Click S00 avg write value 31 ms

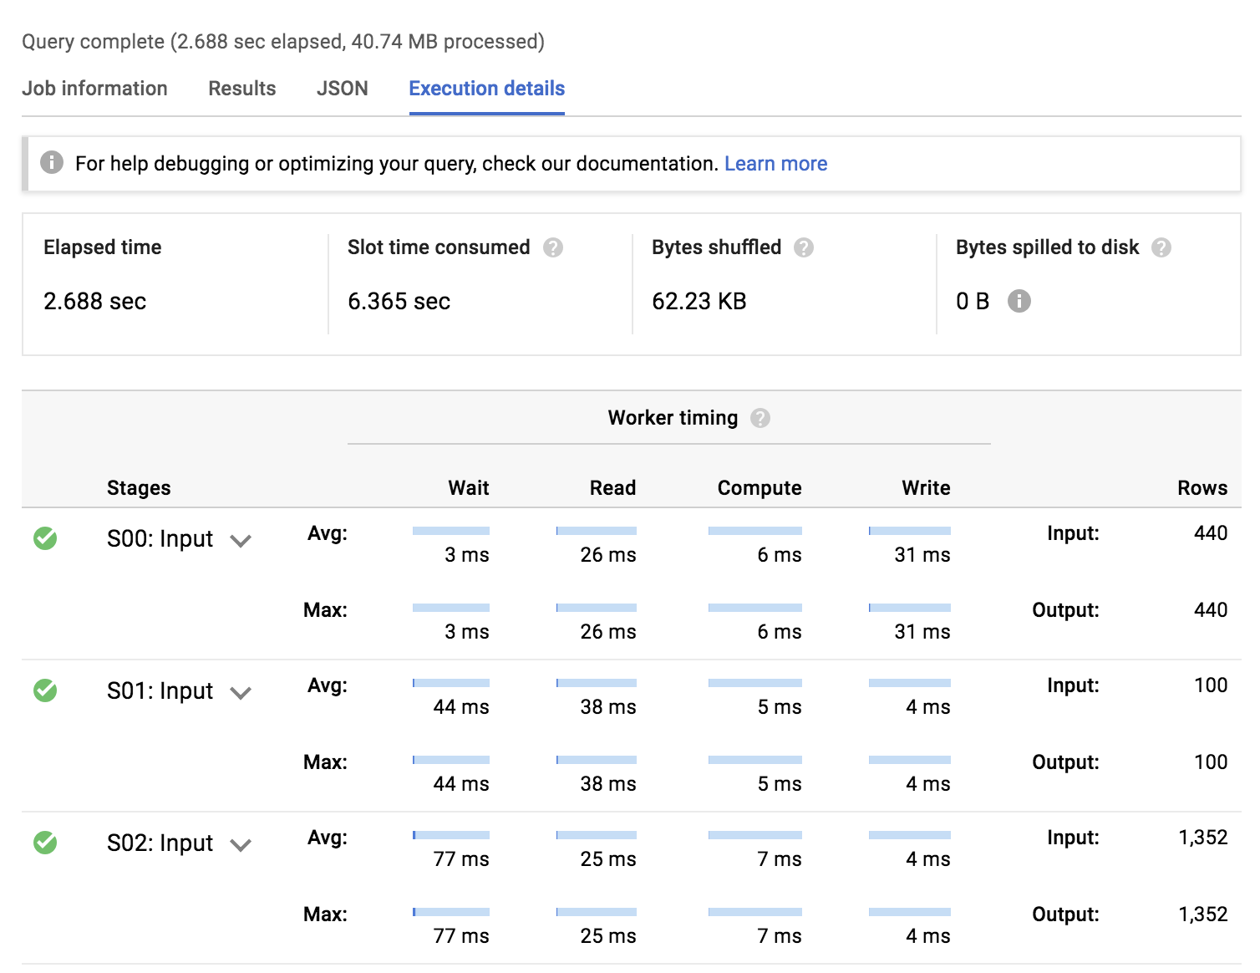pos(922,555)
